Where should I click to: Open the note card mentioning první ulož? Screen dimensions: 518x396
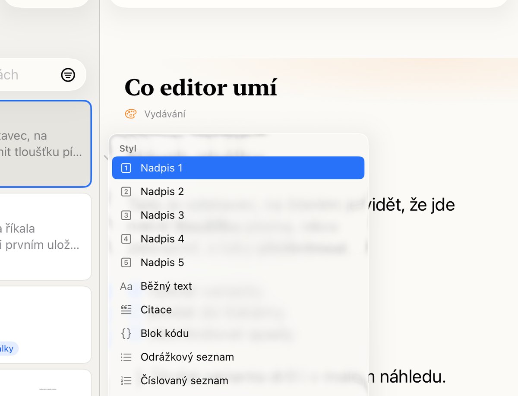tap(45, 237)
